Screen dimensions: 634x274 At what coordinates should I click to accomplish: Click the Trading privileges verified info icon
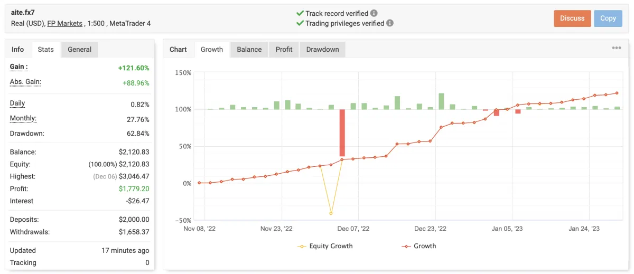click(390, 23)
